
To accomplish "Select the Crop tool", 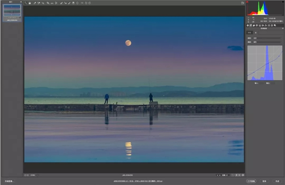I will click(48, 3).
